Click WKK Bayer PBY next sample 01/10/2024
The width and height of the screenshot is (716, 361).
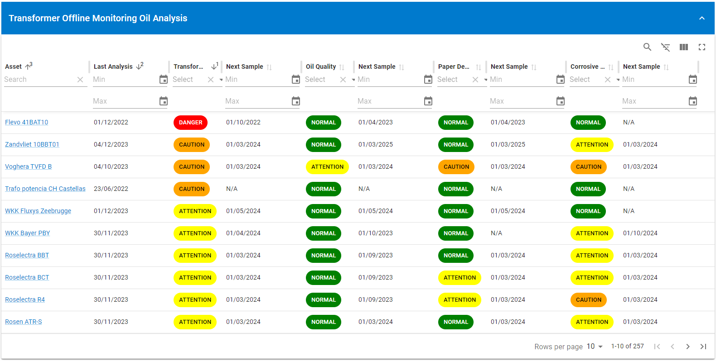pos(640,233)
